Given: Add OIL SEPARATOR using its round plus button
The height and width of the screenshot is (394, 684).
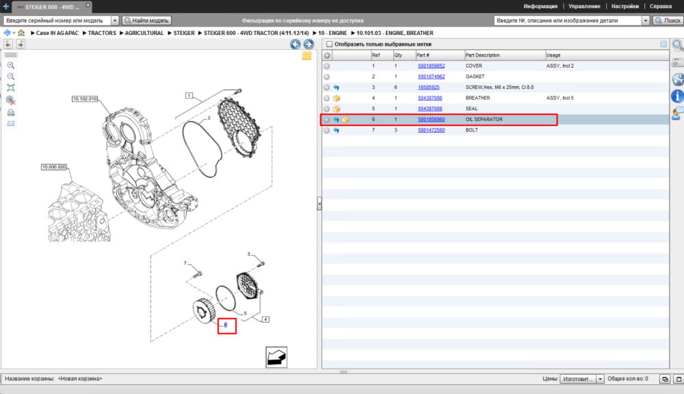Looking at the screenshot, I should (327, 120).
